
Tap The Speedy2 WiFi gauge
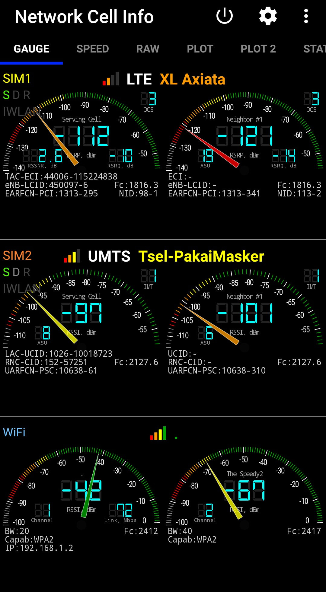245,486
